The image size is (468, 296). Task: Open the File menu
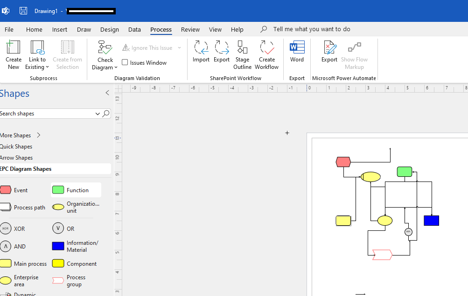[9, 29]
